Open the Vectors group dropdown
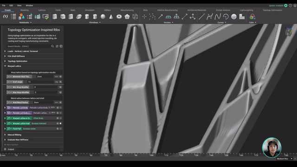The width and height of the screenshot is (297, 167). (168, 23)
